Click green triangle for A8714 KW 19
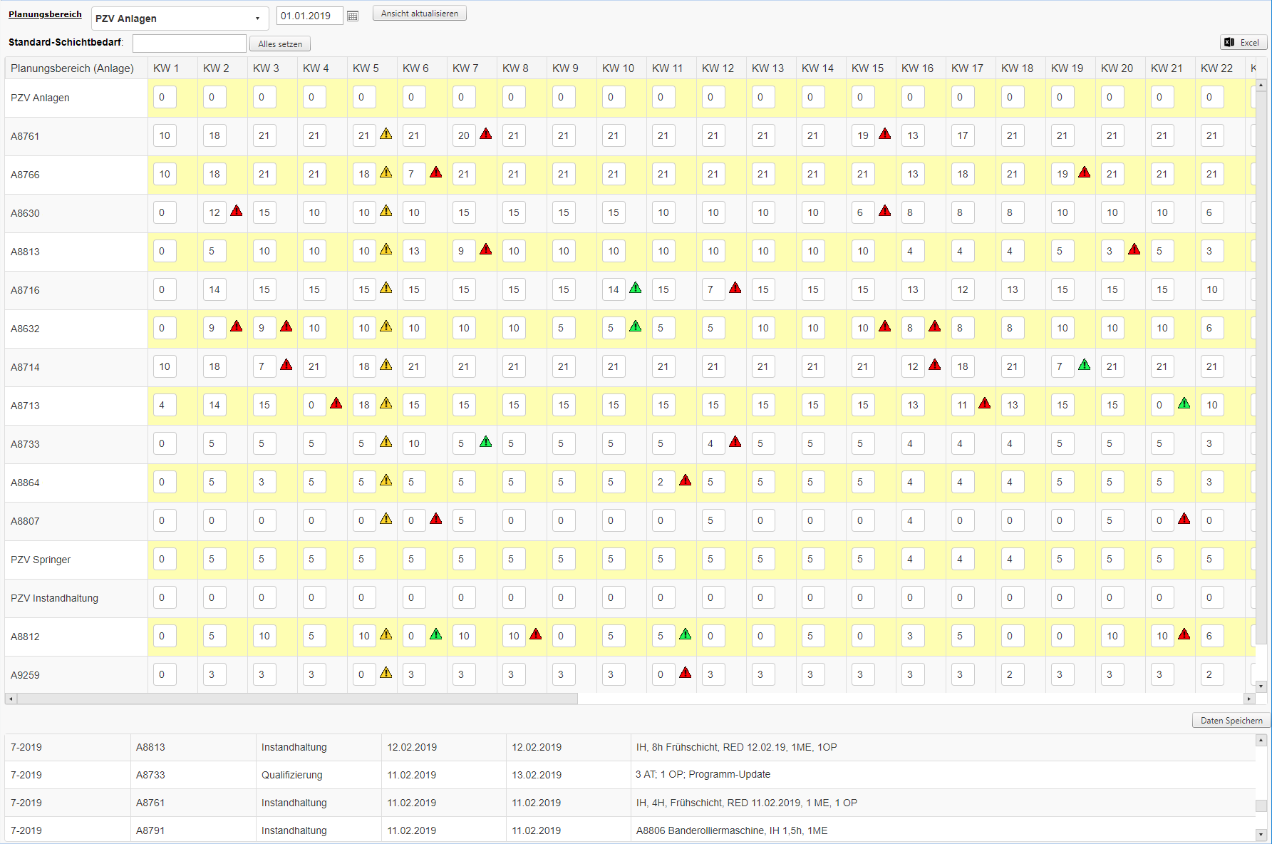This screenshot has height=844, width=1272. click(1085, 364)
